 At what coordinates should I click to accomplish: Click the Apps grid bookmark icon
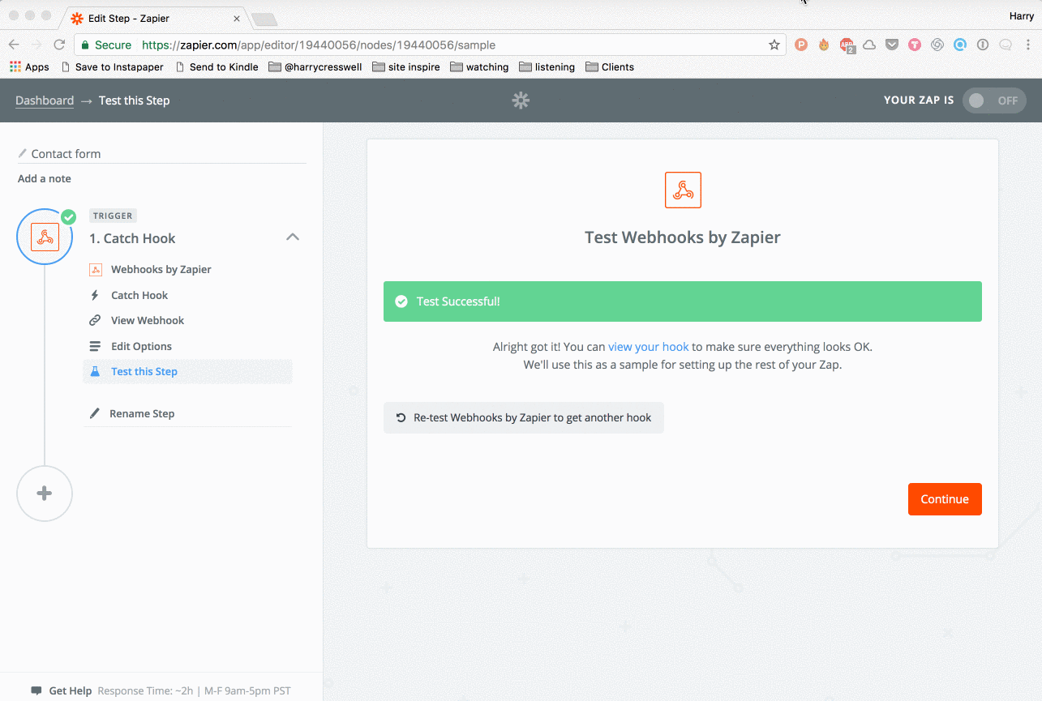coord(15,67)
